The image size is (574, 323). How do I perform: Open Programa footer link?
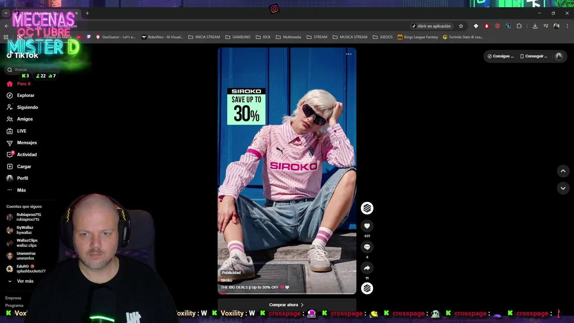tap(14, 306)
